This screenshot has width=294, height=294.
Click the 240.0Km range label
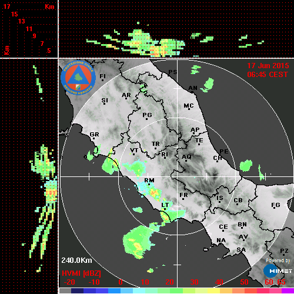[x=76, y=260]
